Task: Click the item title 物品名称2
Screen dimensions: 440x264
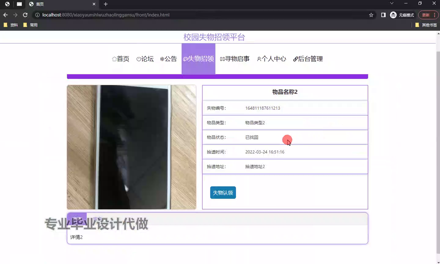Action: (285, 92)
